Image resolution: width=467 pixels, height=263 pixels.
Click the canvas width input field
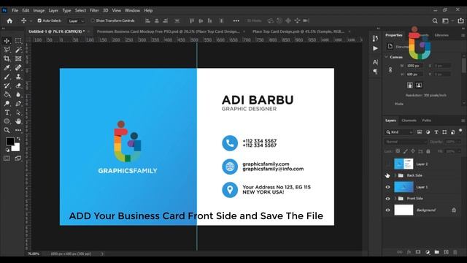pyautogui.click(x=415, y=66)
